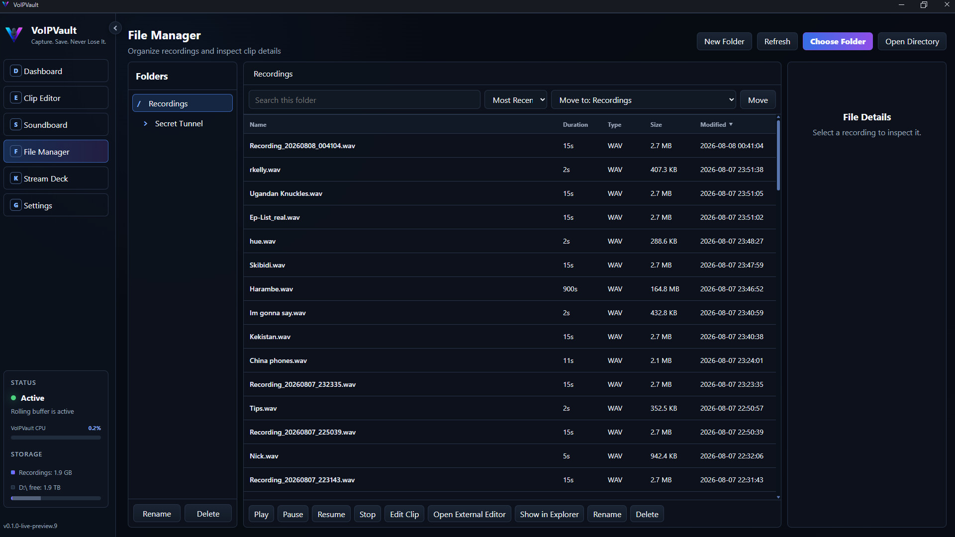Screen dimensions: 955x537
Task: Collapse the sidebar using the chevron button
Action: [115, 28]
